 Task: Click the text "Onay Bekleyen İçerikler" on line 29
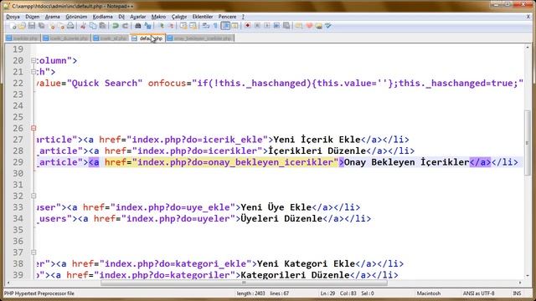tap(406, 162)
